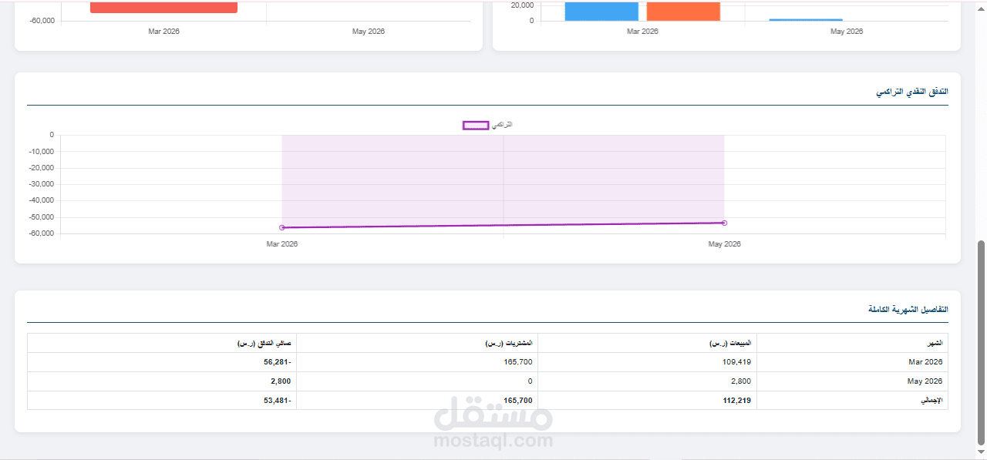Click the التراكمي legend label text
The height and width of the screenshot is (460, 987).
502,125
